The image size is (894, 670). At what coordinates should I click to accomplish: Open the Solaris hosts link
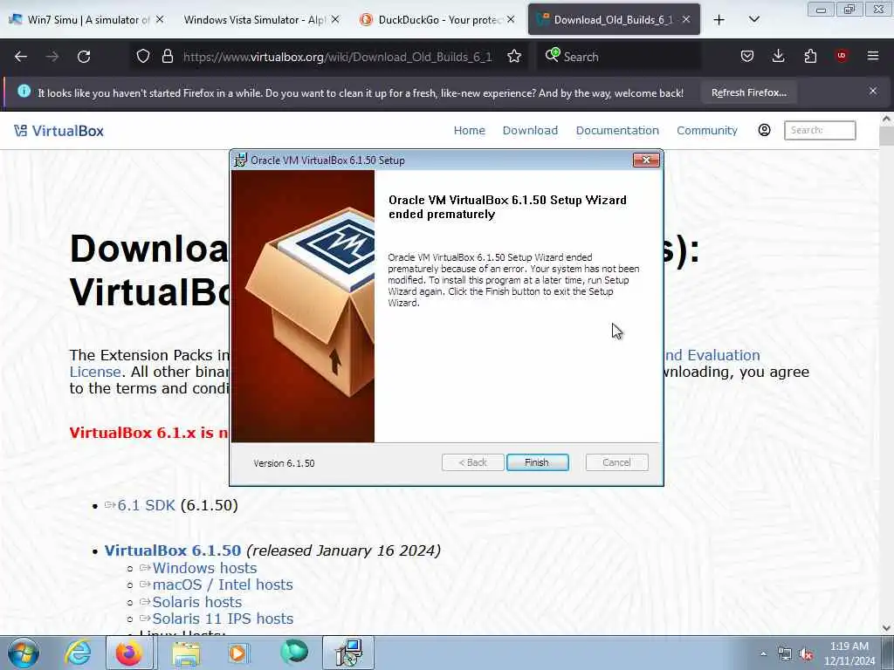196,602
